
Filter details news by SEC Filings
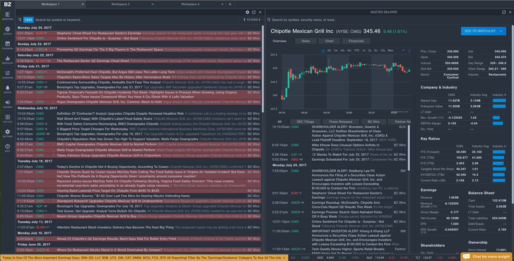click(305, 122)
